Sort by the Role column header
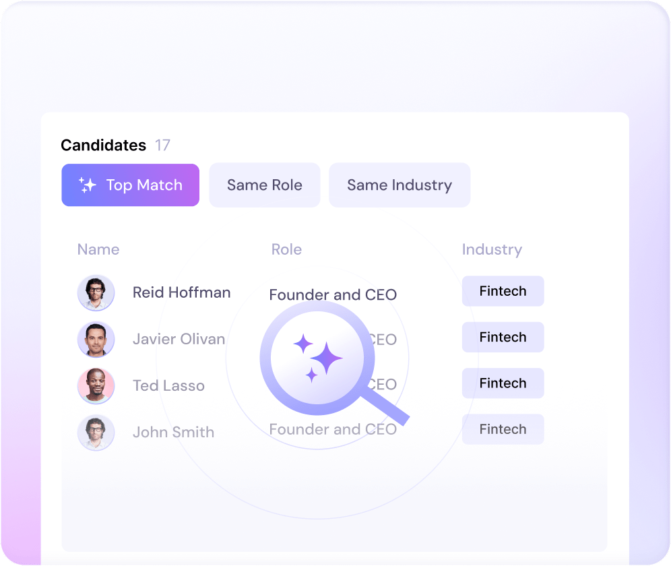 pyautogui.click(x=286, y=249)
